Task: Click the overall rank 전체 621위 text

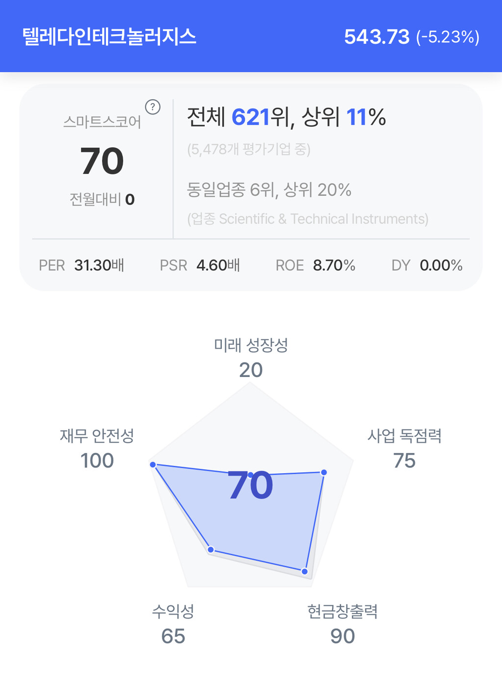Action: 229,117
